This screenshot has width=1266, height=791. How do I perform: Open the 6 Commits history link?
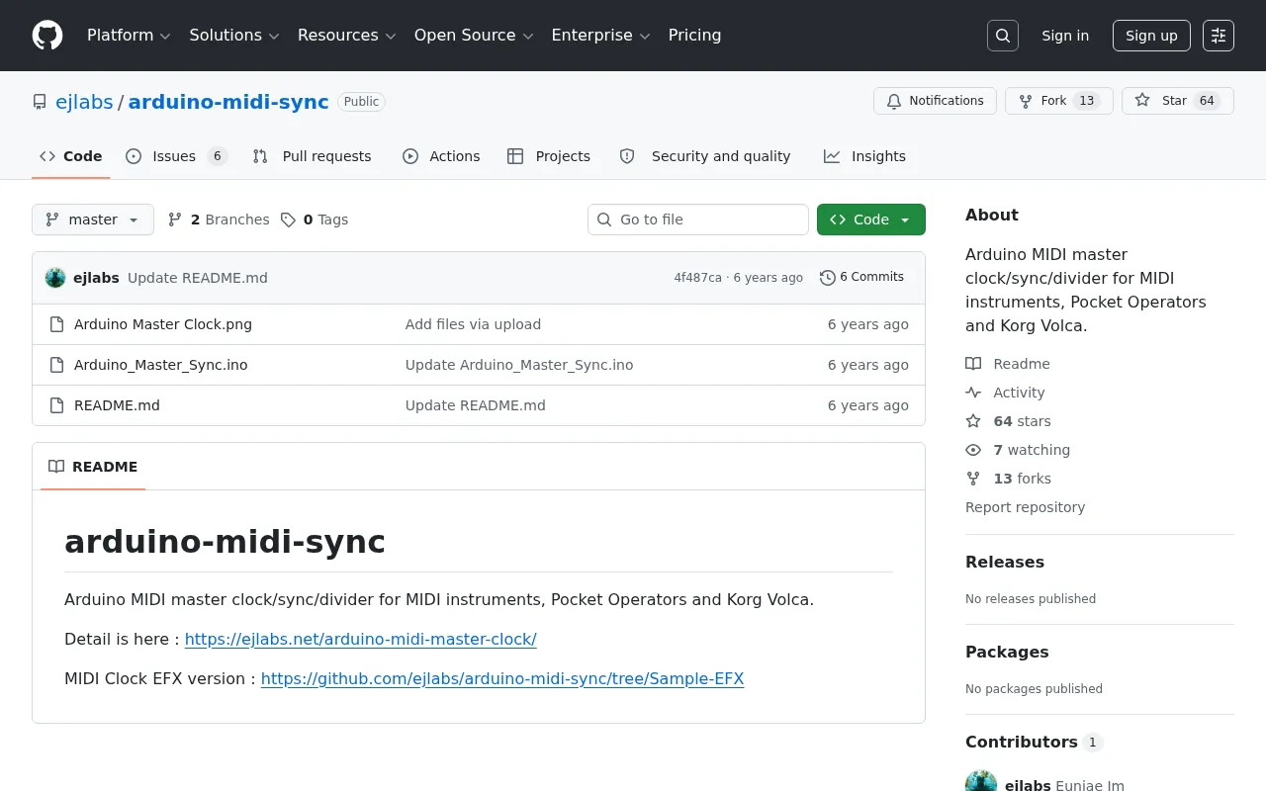point(862,277)
